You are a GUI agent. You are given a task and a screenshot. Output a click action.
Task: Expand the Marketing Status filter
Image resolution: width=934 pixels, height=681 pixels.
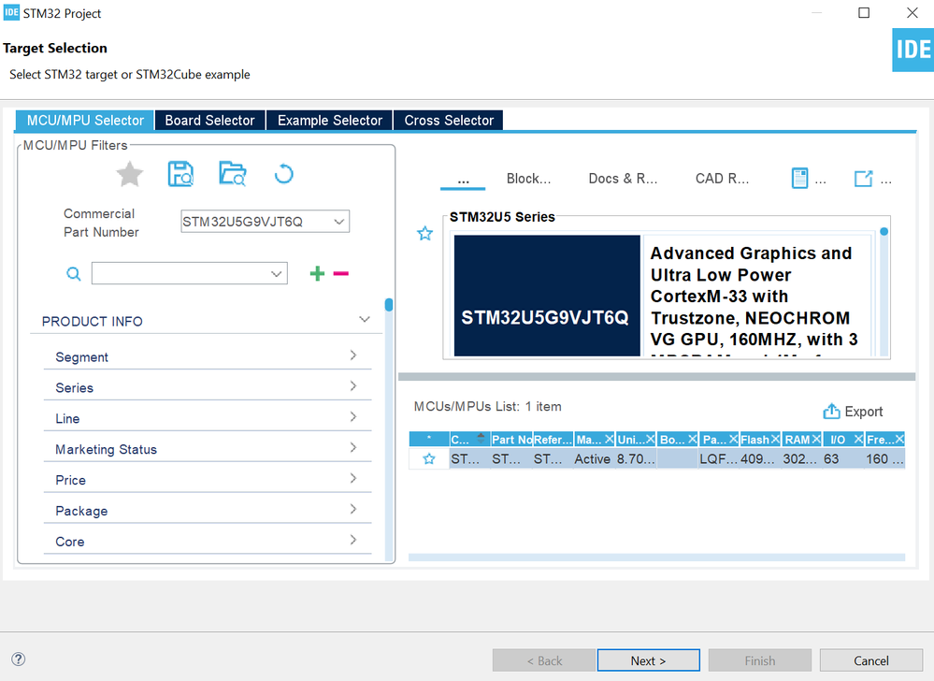tap(352, 447)
